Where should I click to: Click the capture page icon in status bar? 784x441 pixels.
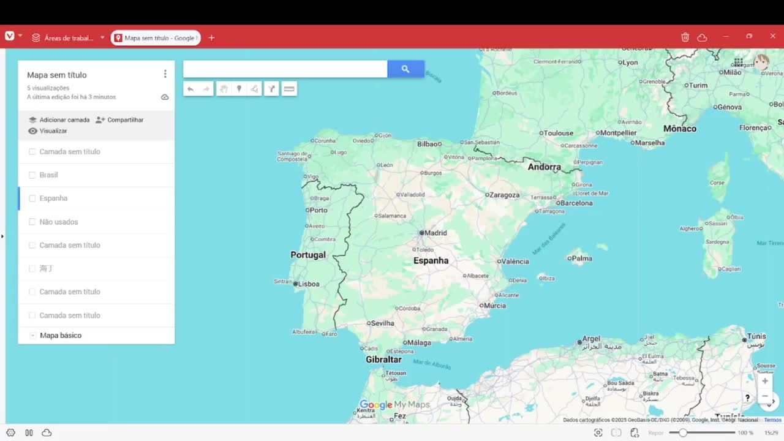pos(598,432)
